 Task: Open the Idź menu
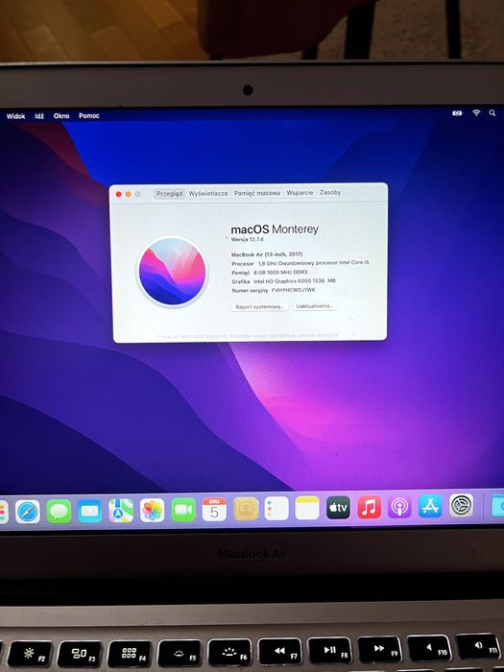tap(39, 116)
